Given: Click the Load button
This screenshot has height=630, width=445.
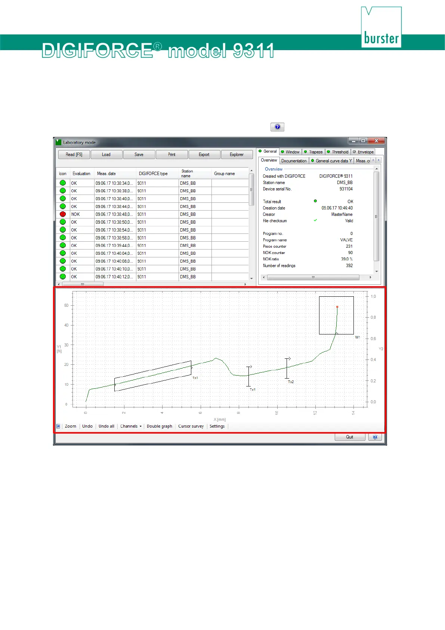Looking at the screenshot, I should [x=106, y=155].
